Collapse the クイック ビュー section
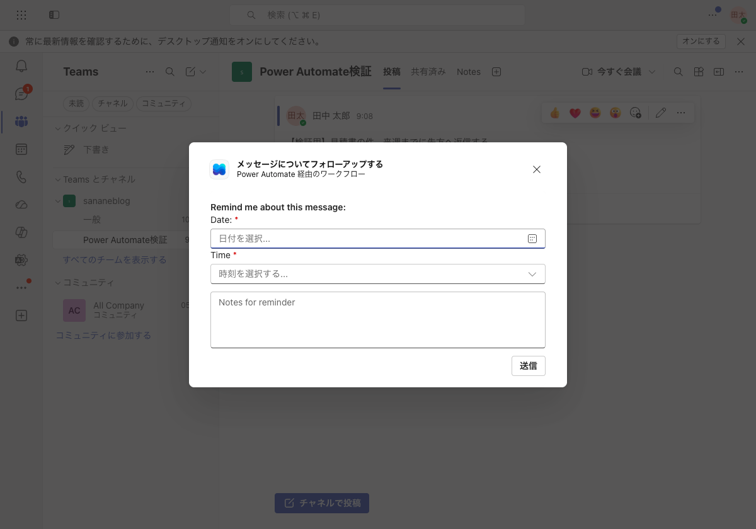 click(x=58, y=128)
